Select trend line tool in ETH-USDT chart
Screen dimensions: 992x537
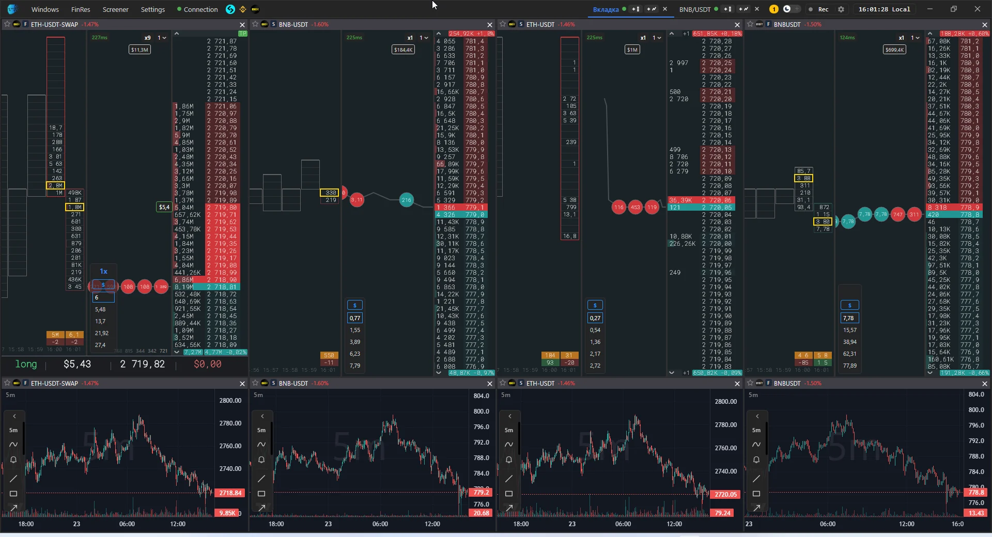pyautogui.click(x=509, y=479)
